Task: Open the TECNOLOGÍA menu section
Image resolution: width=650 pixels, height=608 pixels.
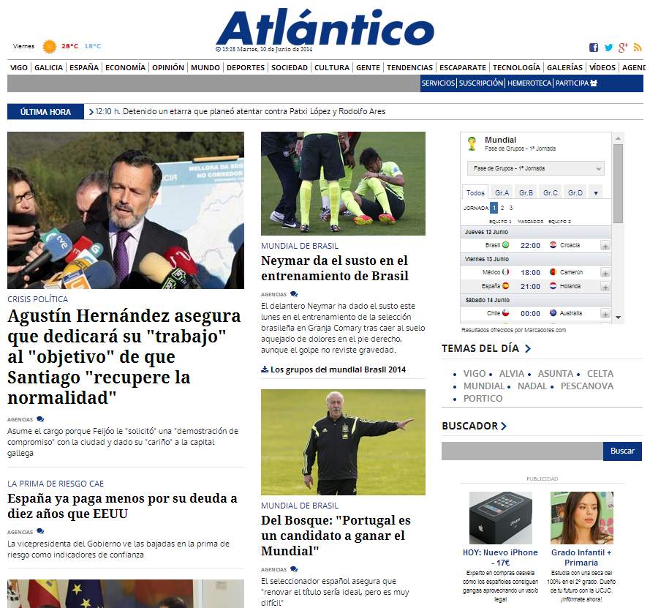Action: (516, 67)
